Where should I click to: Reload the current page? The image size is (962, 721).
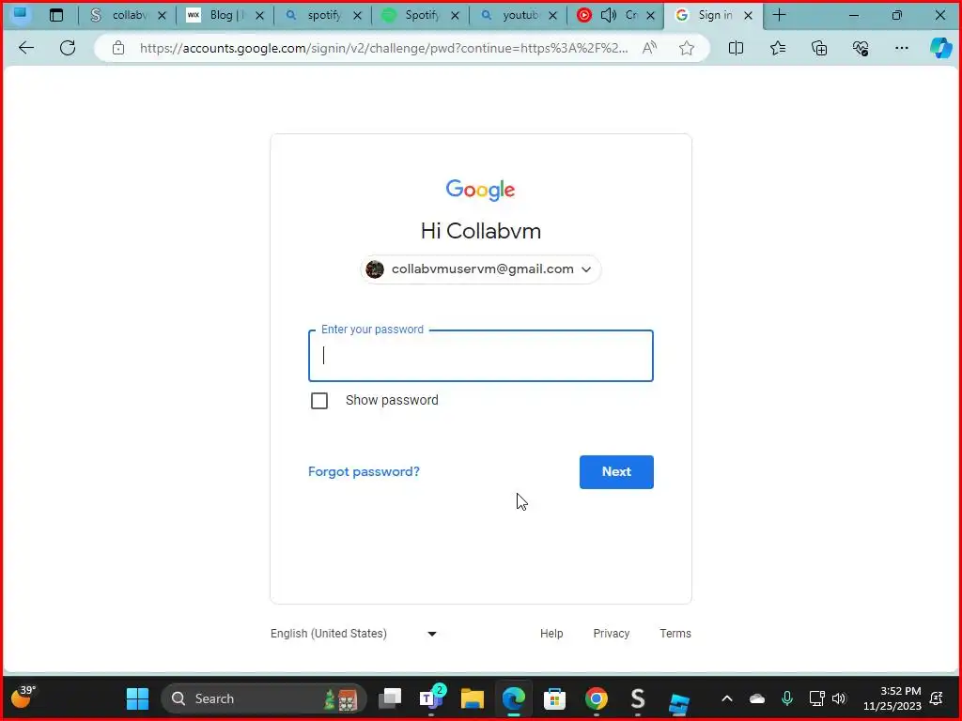pos(68,48)
